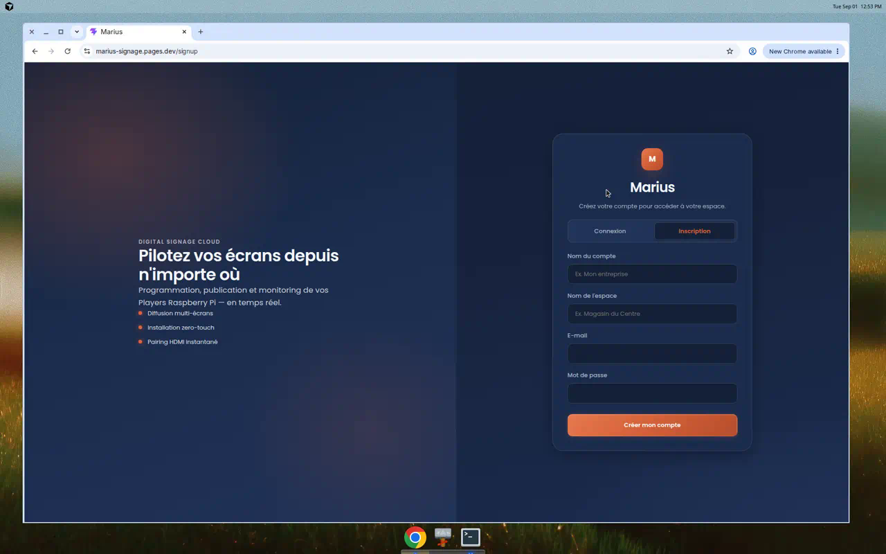
Task: Focus the Nom de l'espace field
Action: [x=652, y=314]
